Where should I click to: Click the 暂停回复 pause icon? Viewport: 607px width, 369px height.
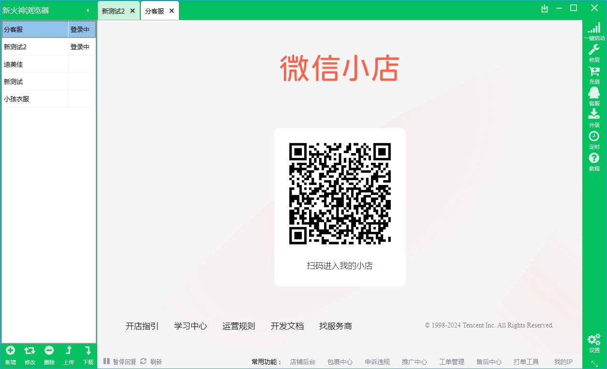(x=106, y=361)
